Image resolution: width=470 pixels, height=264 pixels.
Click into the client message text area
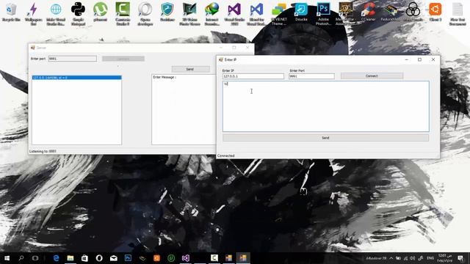click(x=326, y=106)
